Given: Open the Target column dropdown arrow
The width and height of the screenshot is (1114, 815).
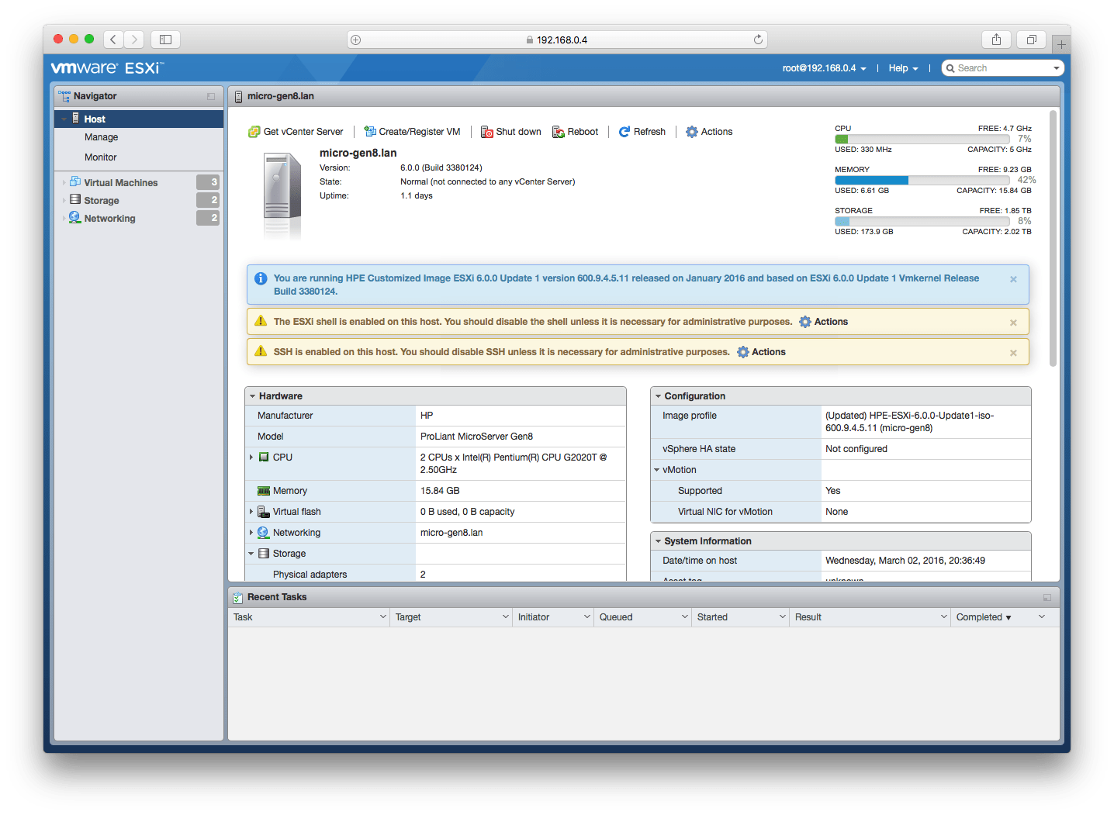Looking at the screenshot, I should pyautogui.click(x=505, y=617).
